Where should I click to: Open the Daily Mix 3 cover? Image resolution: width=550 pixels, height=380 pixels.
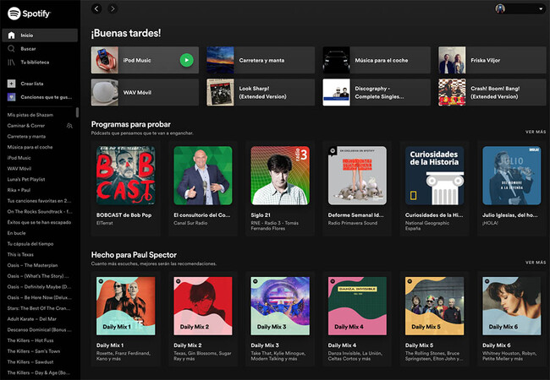click(x=280, y=307)
